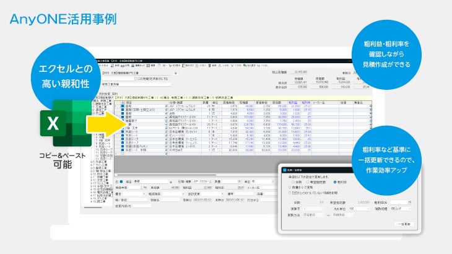Viewport: 452px width, 254px height.
Task: Click the paste (貼り付け) toolbar icon
Action: tap(184, 66)
